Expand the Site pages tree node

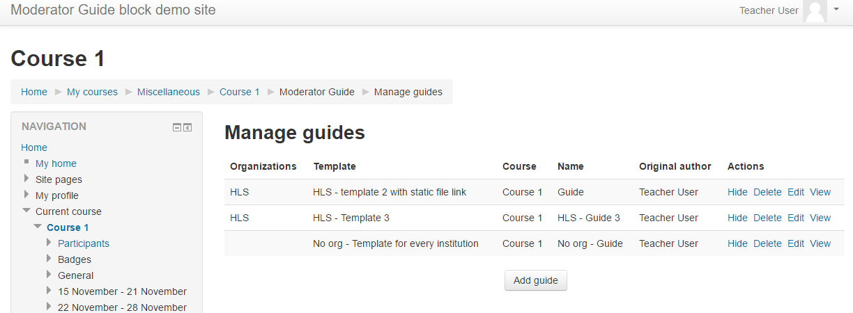[27, 179]
